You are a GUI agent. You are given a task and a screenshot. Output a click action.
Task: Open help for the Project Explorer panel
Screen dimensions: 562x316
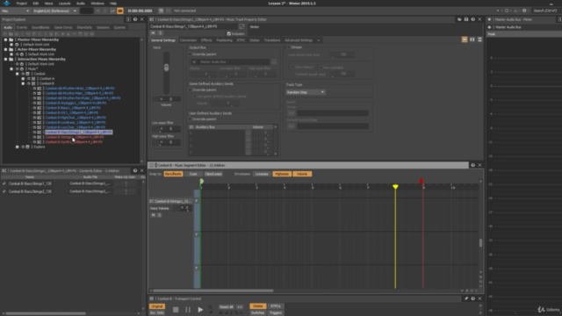pos(135,19)
